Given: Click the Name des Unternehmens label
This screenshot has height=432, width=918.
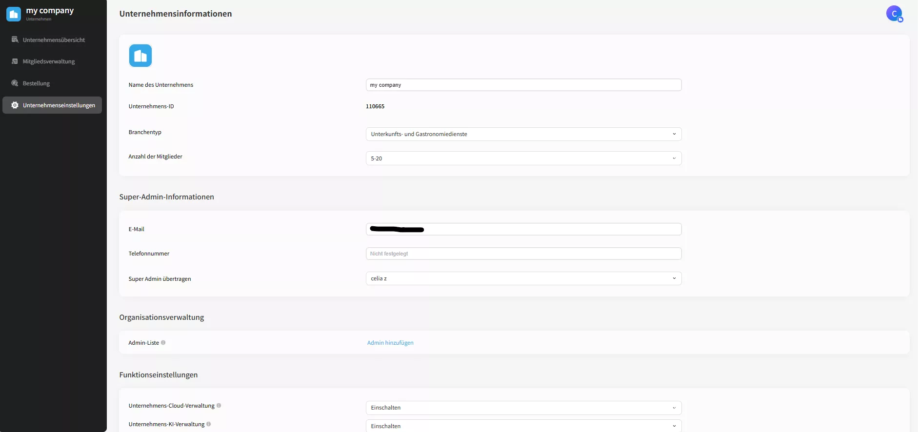Looking at the screenshot, I should point(161,85).
